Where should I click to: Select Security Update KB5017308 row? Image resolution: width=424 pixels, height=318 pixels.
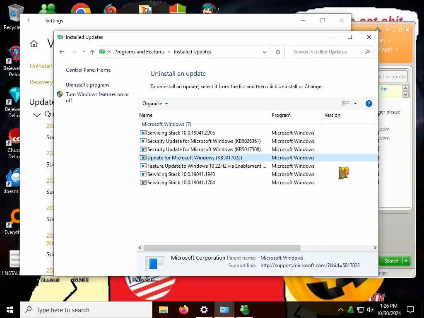click(x=258, y=149)
